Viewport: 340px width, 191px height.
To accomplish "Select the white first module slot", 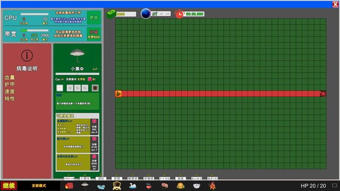I will (59, 88).
